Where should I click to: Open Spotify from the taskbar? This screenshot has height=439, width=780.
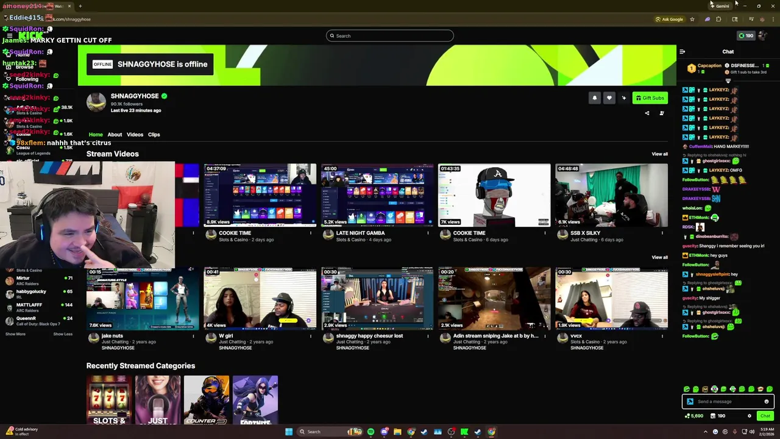[x=370, y=432]
